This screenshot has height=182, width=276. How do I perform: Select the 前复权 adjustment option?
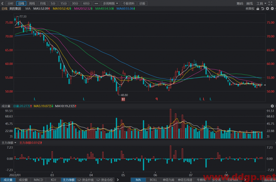[250, 9]
